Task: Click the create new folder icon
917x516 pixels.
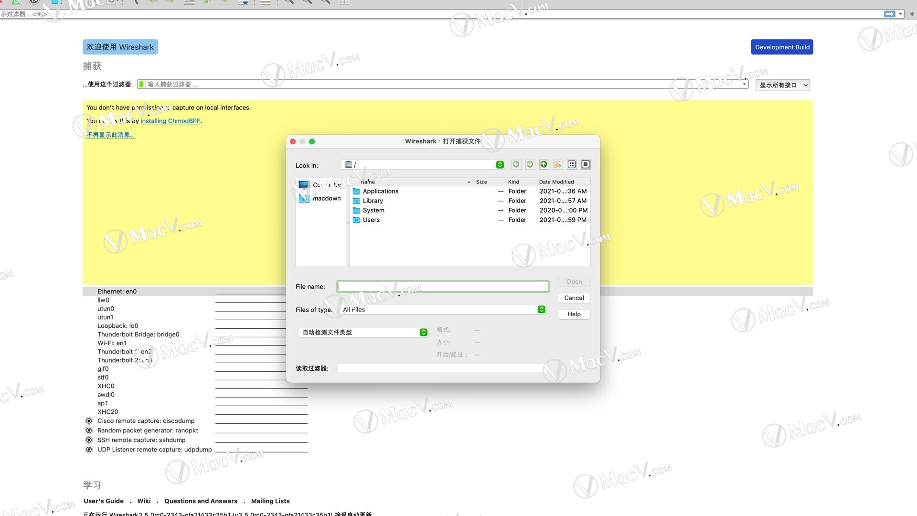Action: [557, 164]
